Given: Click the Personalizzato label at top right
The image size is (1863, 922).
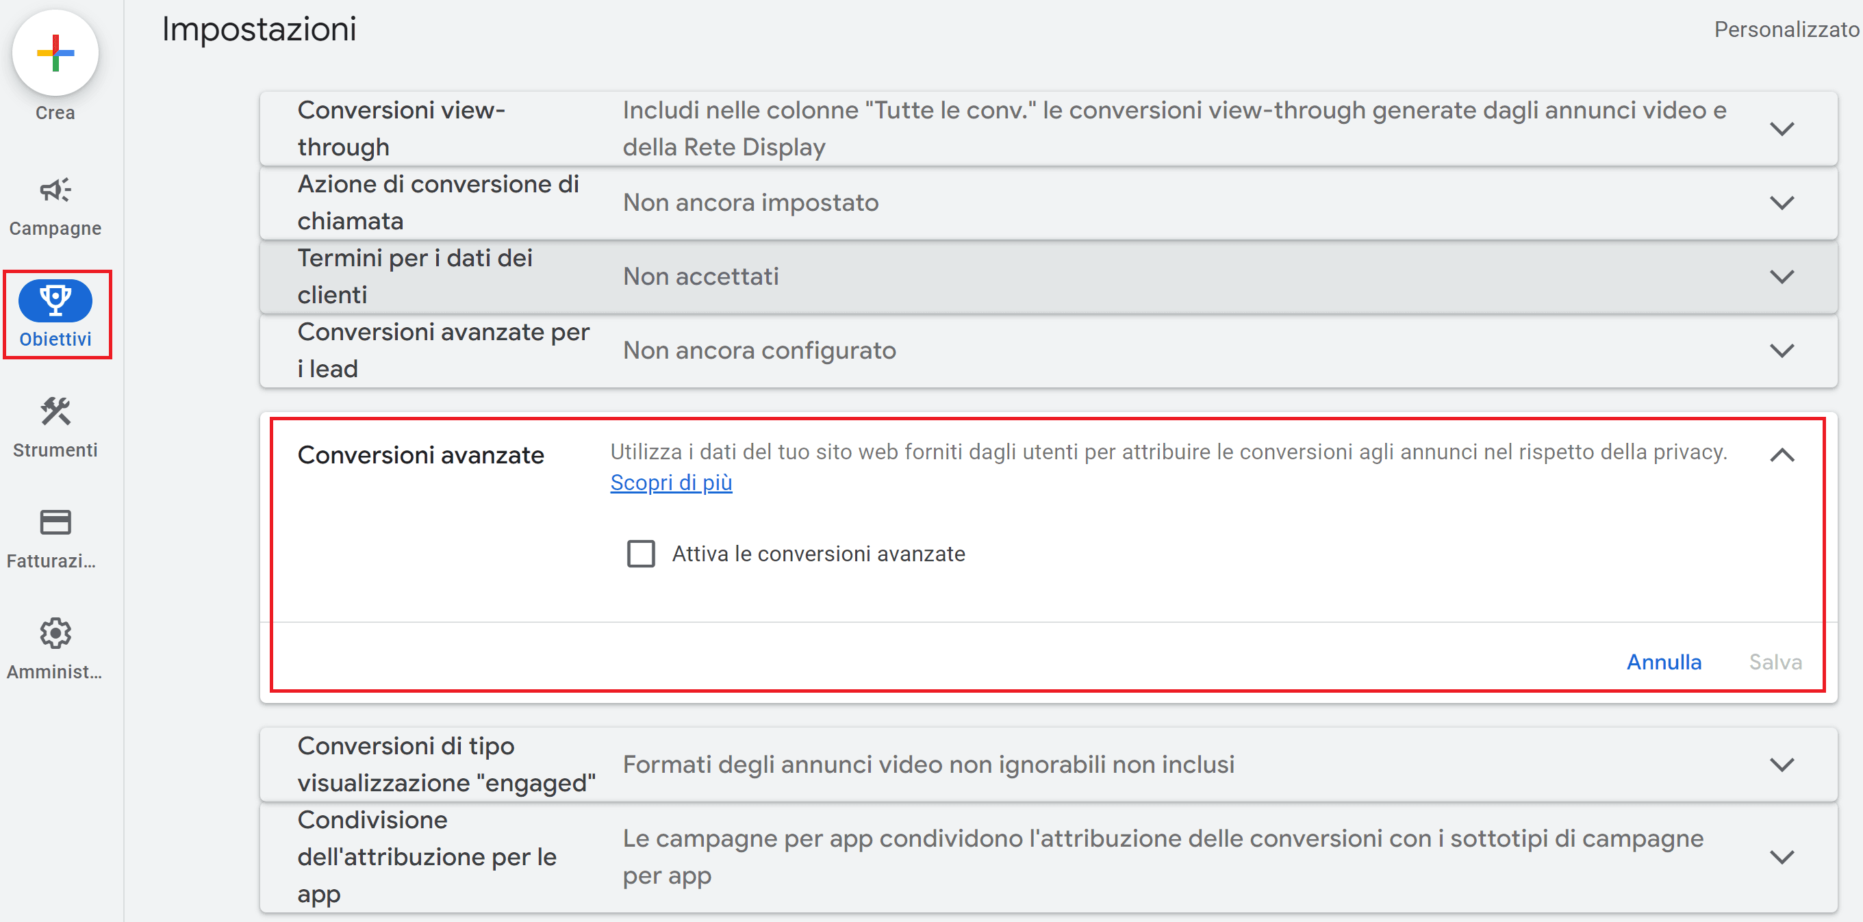Looking at the screenshot, I should (1786, 29).
